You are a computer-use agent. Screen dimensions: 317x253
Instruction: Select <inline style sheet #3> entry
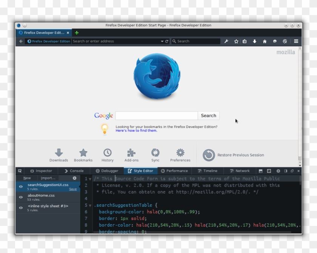[48, 207]
